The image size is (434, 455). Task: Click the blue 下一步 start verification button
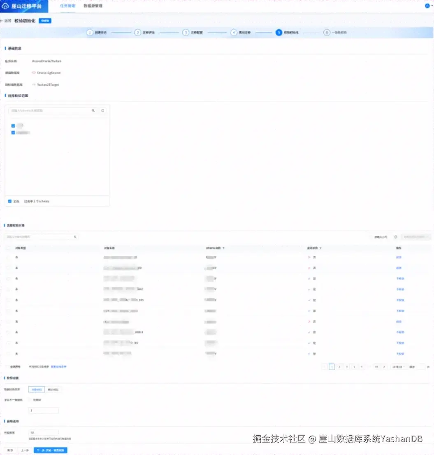coord(51,450)
